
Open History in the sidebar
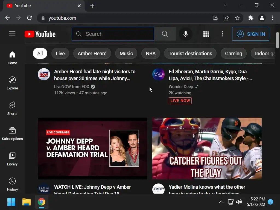point(12,184)
